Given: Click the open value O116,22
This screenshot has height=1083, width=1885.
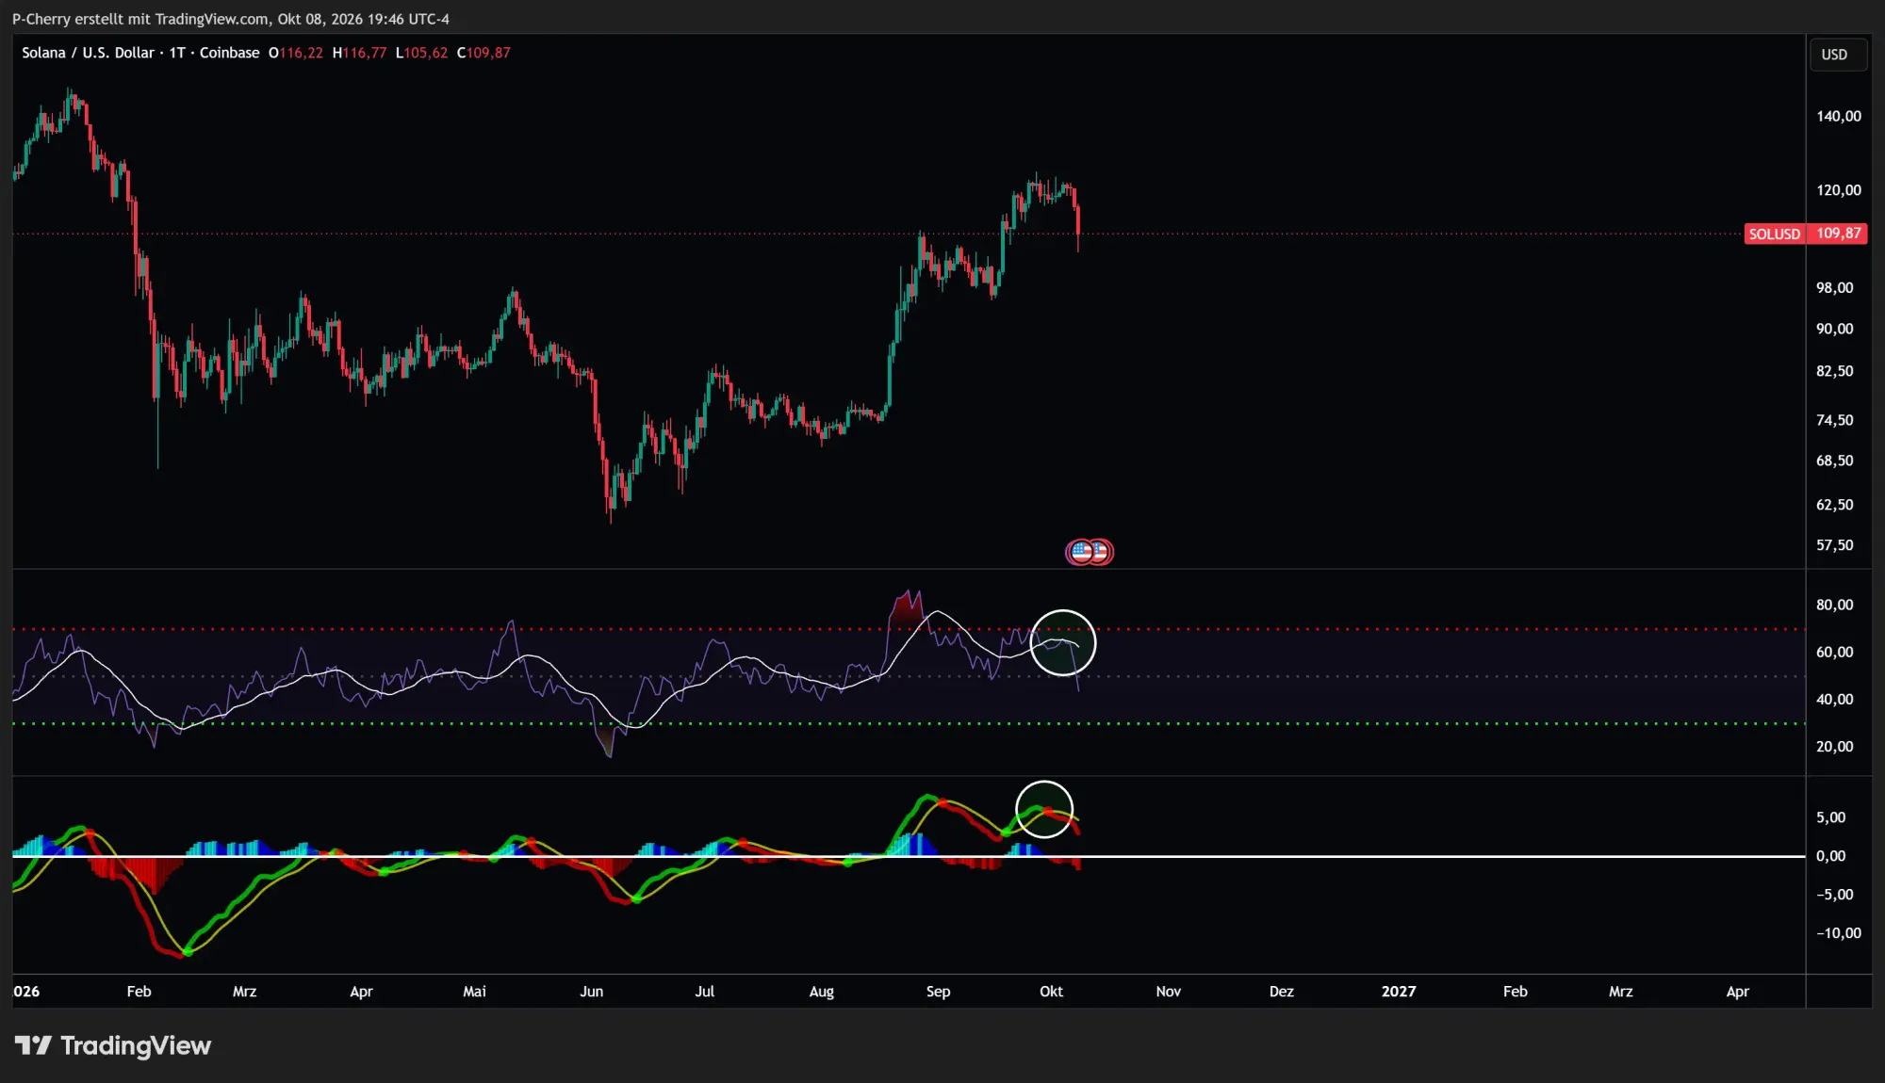Looking at the screenshot, I should tap(296, 53).
